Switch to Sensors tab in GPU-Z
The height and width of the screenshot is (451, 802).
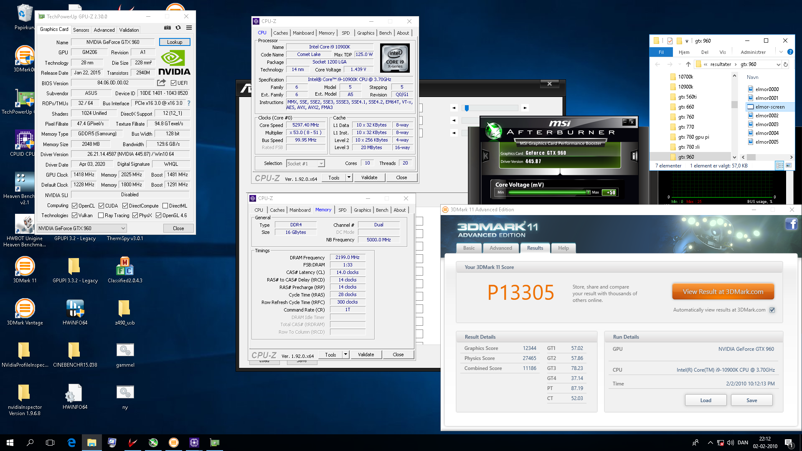pyautogui.click(x=81, y=30)
